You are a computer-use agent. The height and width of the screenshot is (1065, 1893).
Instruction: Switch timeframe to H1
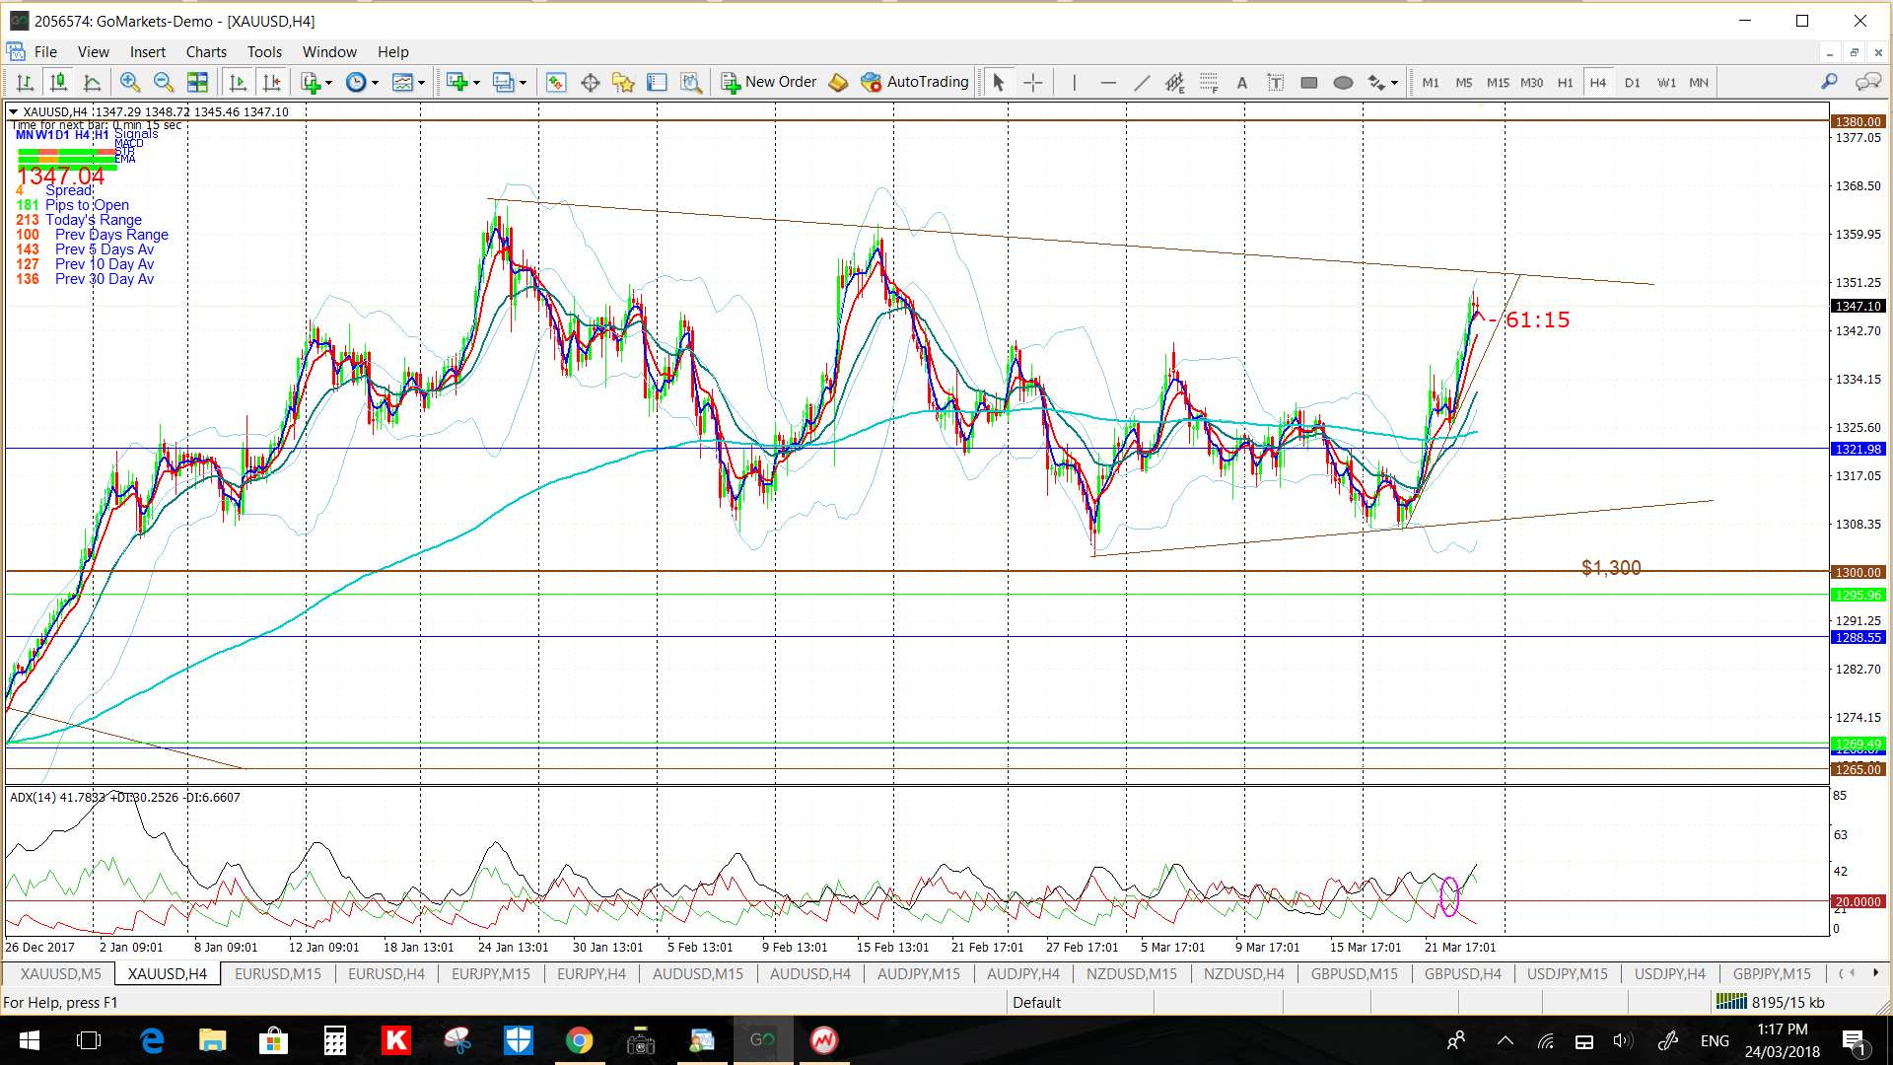1565,83
